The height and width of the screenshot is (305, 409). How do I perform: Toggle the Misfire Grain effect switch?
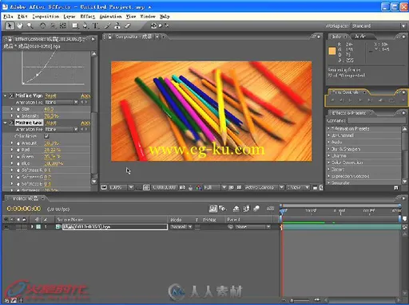[x=11, y=123]
